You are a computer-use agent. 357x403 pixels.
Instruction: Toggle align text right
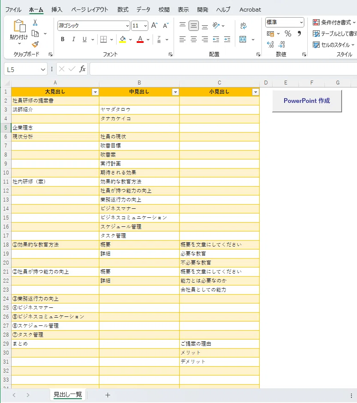pos(205,39)
